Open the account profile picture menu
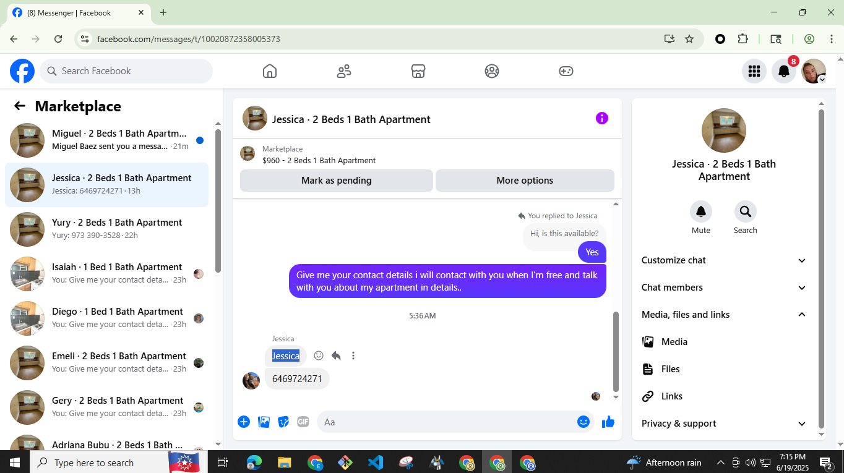This screenshot has height=473, width=844. click(814, 71)
